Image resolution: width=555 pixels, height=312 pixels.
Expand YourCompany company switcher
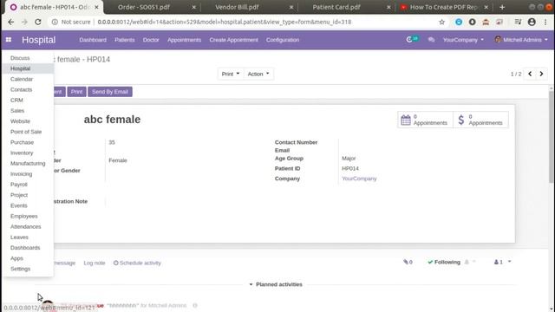pyautogui.click(x=463, y=40)
